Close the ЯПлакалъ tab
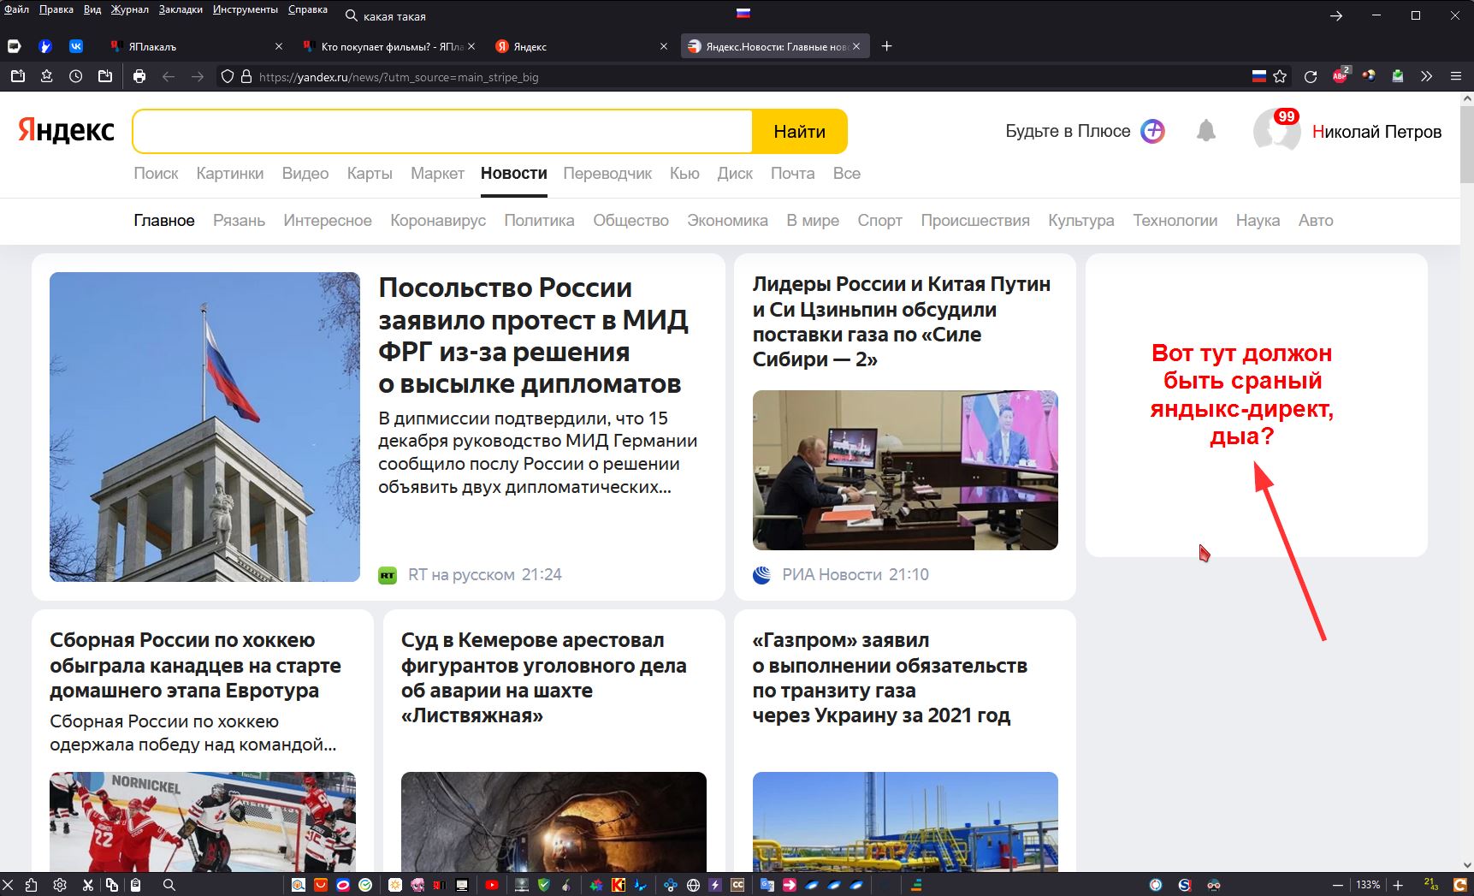Image resolution: width=1474 pixels, height=896 pixels. tap(279, 46)
